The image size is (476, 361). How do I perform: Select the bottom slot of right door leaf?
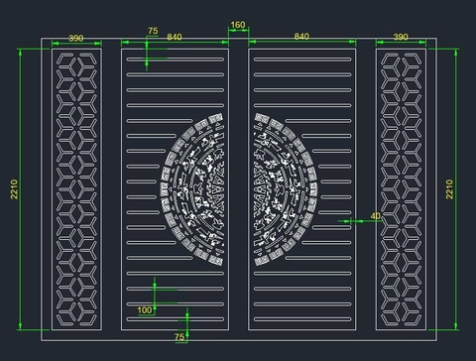pyautogui.click(x=302, y=319)
